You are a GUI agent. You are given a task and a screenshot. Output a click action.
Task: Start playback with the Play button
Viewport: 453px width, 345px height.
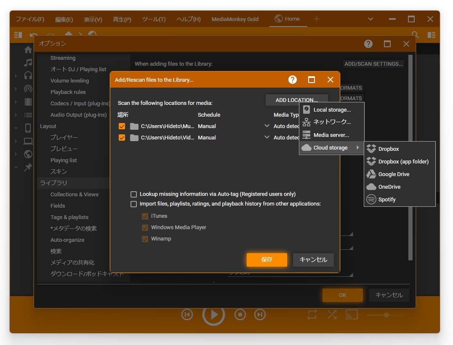pyautogui.click(x=213, y=314)
